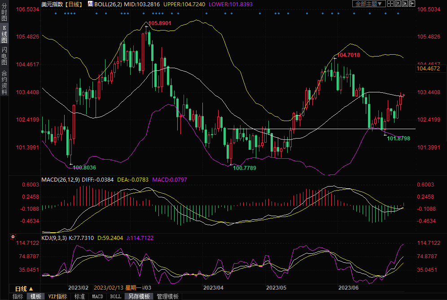Click the 管理模板 button

click(x=167, y=296)
